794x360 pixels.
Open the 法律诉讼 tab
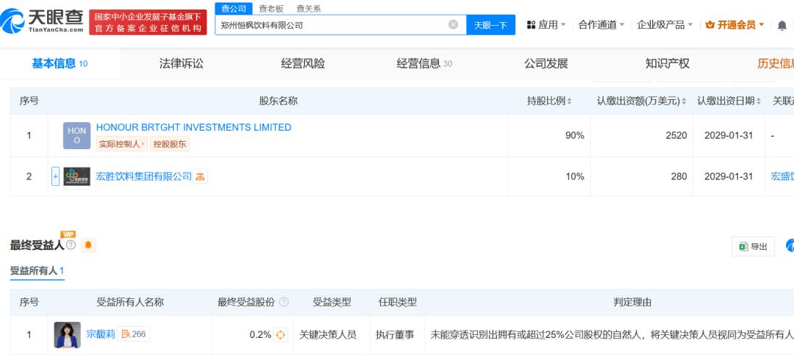(182, 64)
